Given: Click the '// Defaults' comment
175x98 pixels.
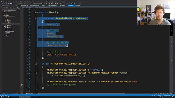Looking at the screenshot, I should click(54, 51).
